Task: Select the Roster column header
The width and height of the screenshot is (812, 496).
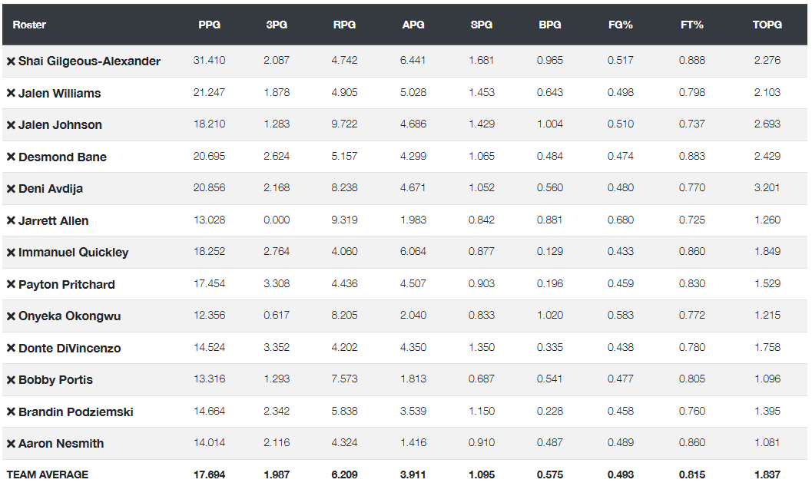Action: click(29, 25)
